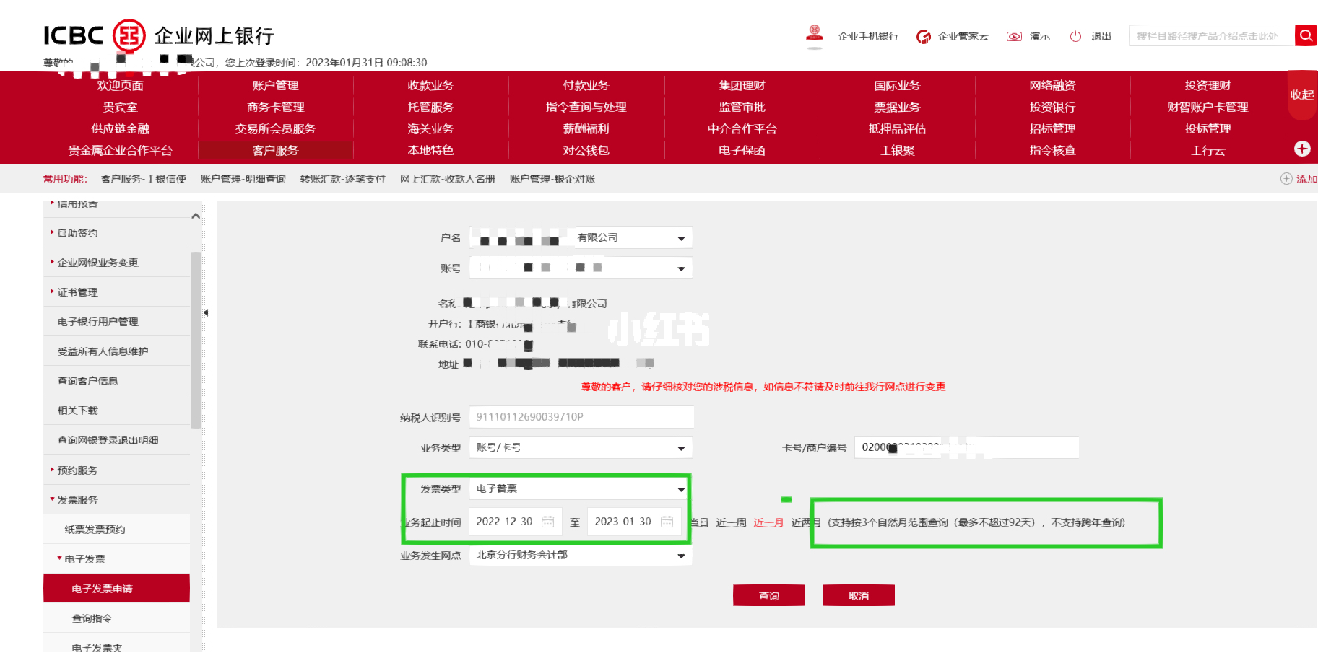Select the 近一月 date shortcut
Screen dimensions: 1318x658
[x=769, y=522]
